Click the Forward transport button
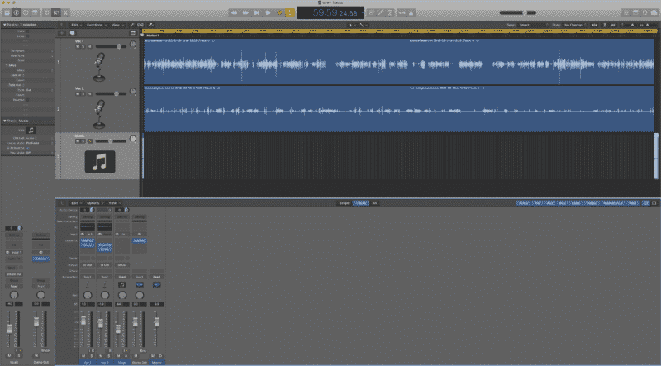Image resolution: width=661 pixels, height=366 pixels. coord(245,12)
